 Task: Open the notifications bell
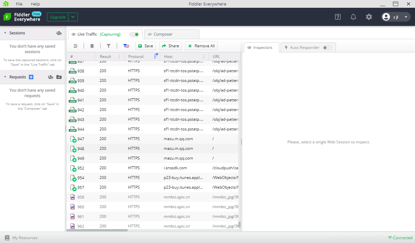353,17
